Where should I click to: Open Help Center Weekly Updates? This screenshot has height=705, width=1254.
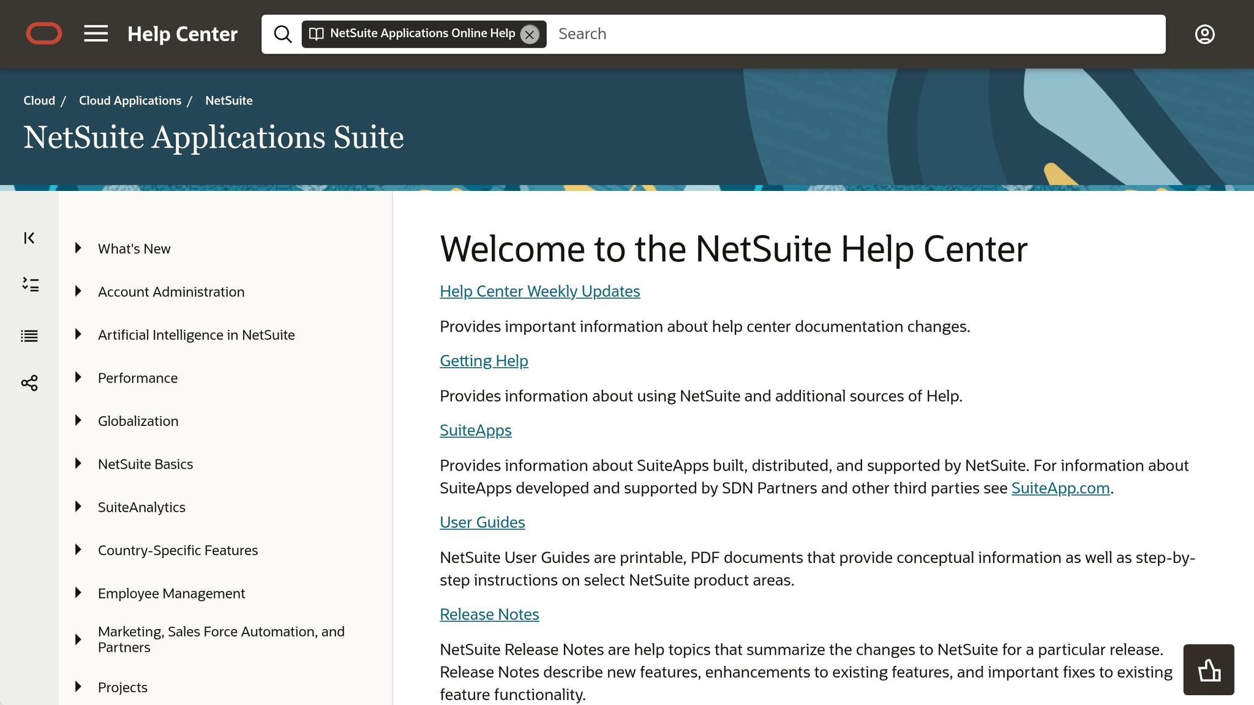(539, 291)
